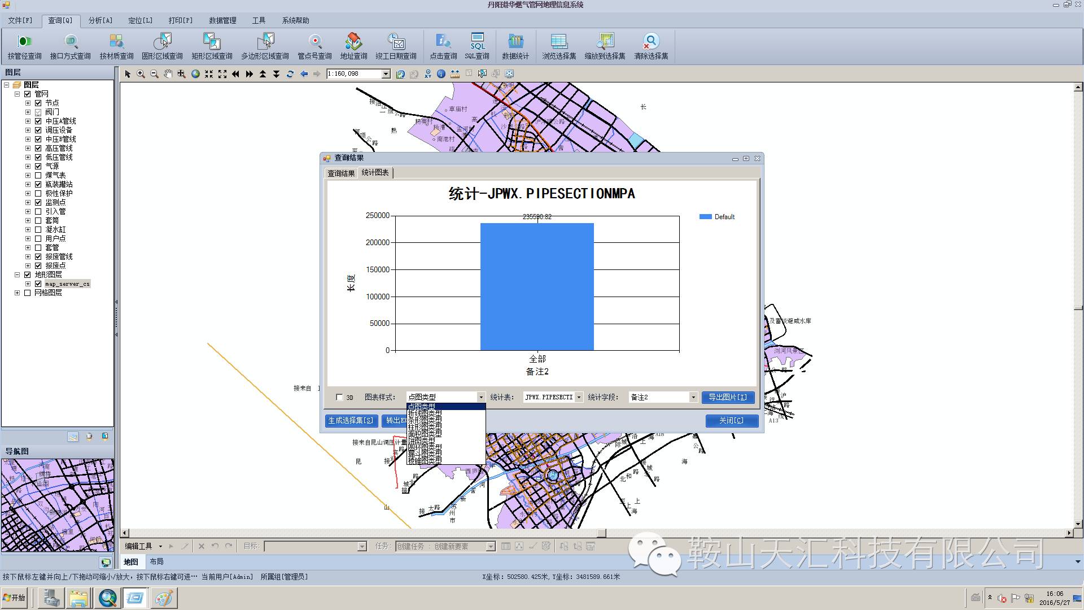Click the paint palette taskbar icon

(163, 598)
